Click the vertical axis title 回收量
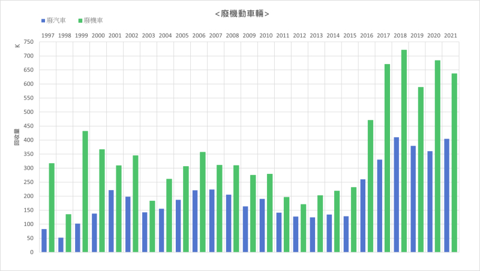 tap(17, 137)
